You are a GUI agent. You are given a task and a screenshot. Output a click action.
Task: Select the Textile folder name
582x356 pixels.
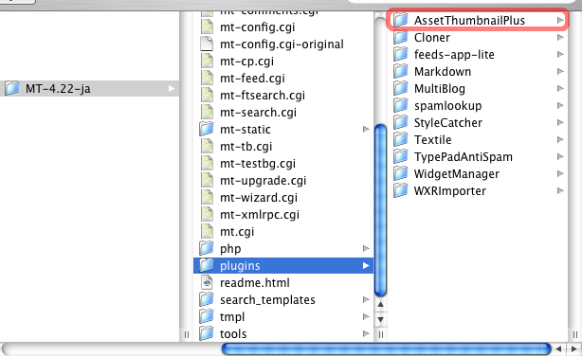433,140
